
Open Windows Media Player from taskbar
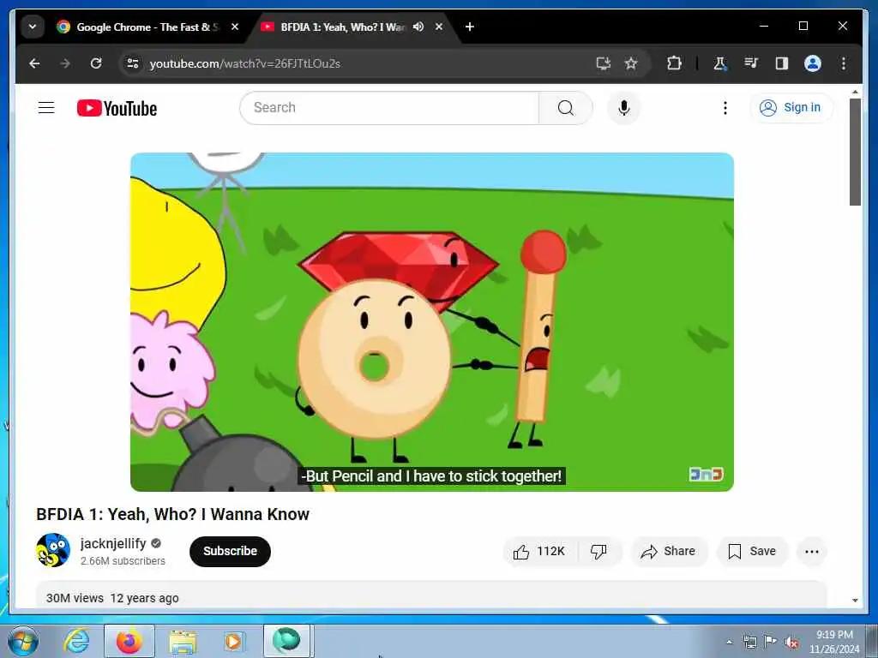pyautogui.click(x=233, y=641)
